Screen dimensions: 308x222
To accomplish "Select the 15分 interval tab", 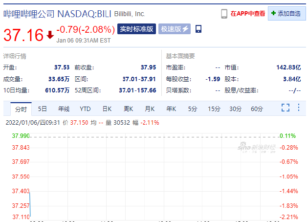I will point(214,109).
